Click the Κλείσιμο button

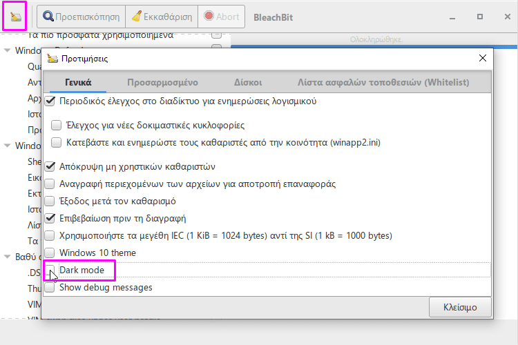460,307
